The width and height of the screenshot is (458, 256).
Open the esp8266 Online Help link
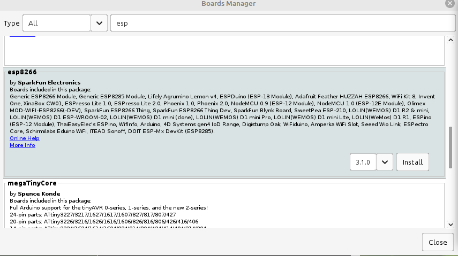click(x=25, y=138)
